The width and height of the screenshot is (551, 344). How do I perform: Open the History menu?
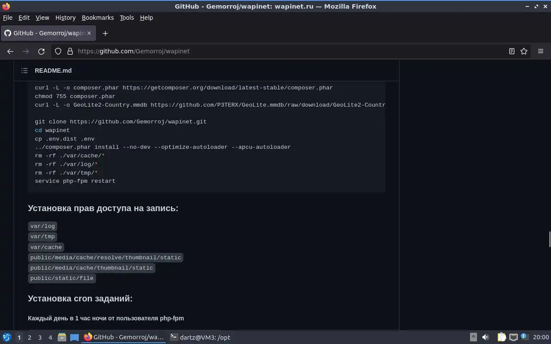[x=65, y=18]
